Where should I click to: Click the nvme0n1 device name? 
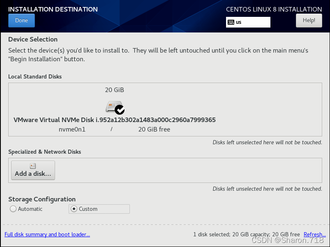72,129
